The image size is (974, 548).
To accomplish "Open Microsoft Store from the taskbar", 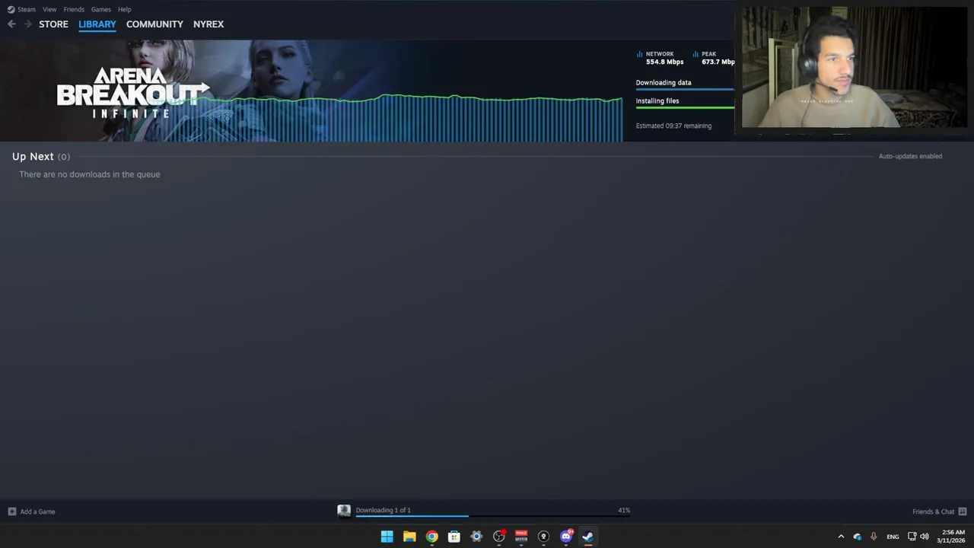I will coord(454,537).
